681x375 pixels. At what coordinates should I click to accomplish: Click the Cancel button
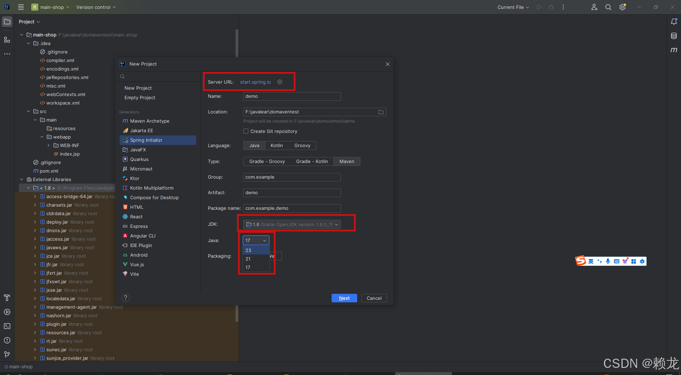tap(374, 298)
